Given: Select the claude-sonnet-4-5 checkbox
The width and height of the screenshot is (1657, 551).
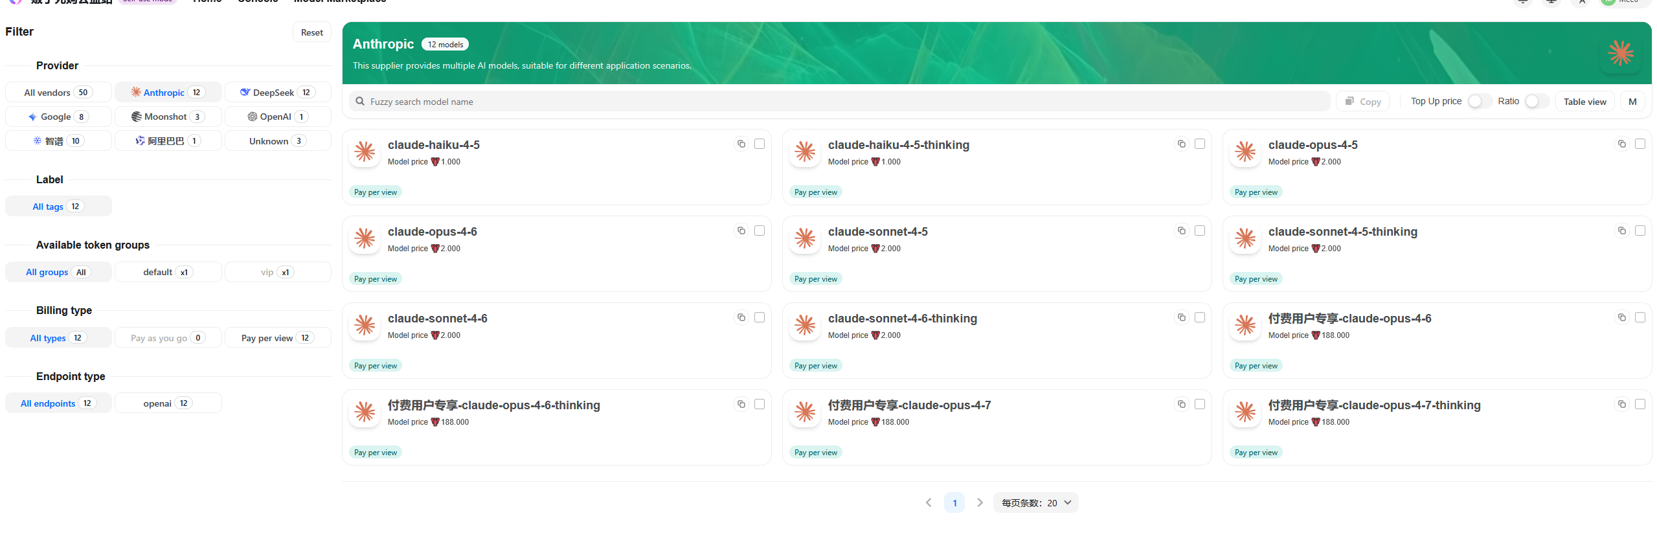Looking at the screenshot, I should [1200, 231].
